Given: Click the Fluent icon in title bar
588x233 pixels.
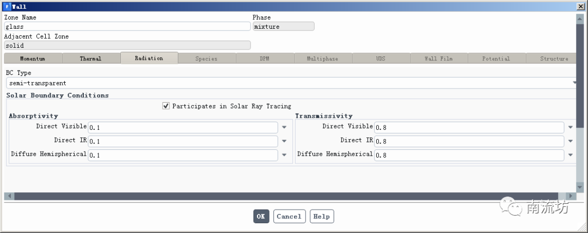Looking at the screenshot, I should (x=7, y=7).
